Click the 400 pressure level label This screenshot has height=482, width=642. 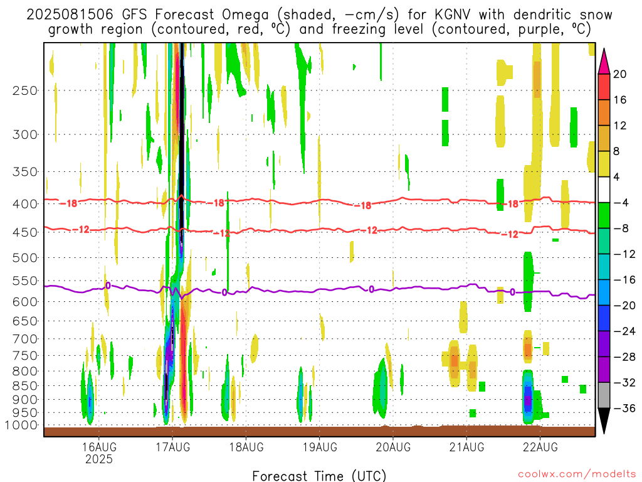25,204
